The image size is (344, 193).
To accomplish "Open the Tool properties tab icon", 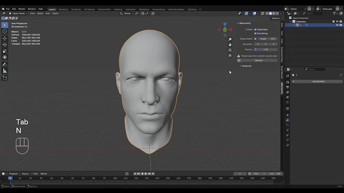I will click(287, 76).
